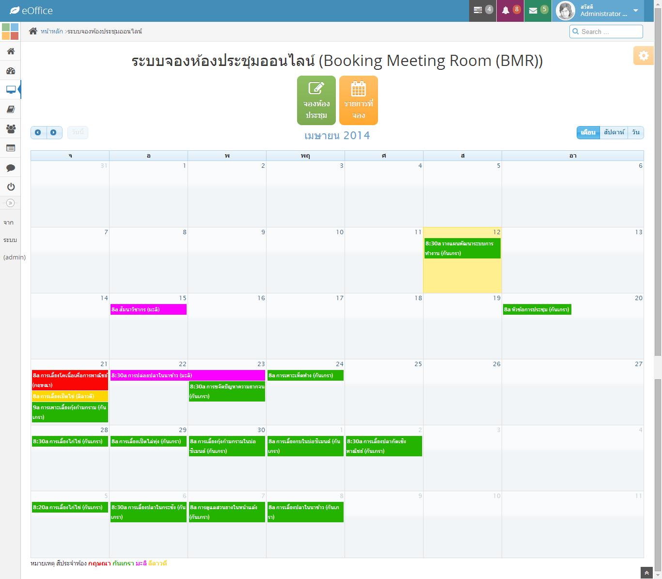Open the 8a event on April 29

pyautogui.click(x=148, y=441)
